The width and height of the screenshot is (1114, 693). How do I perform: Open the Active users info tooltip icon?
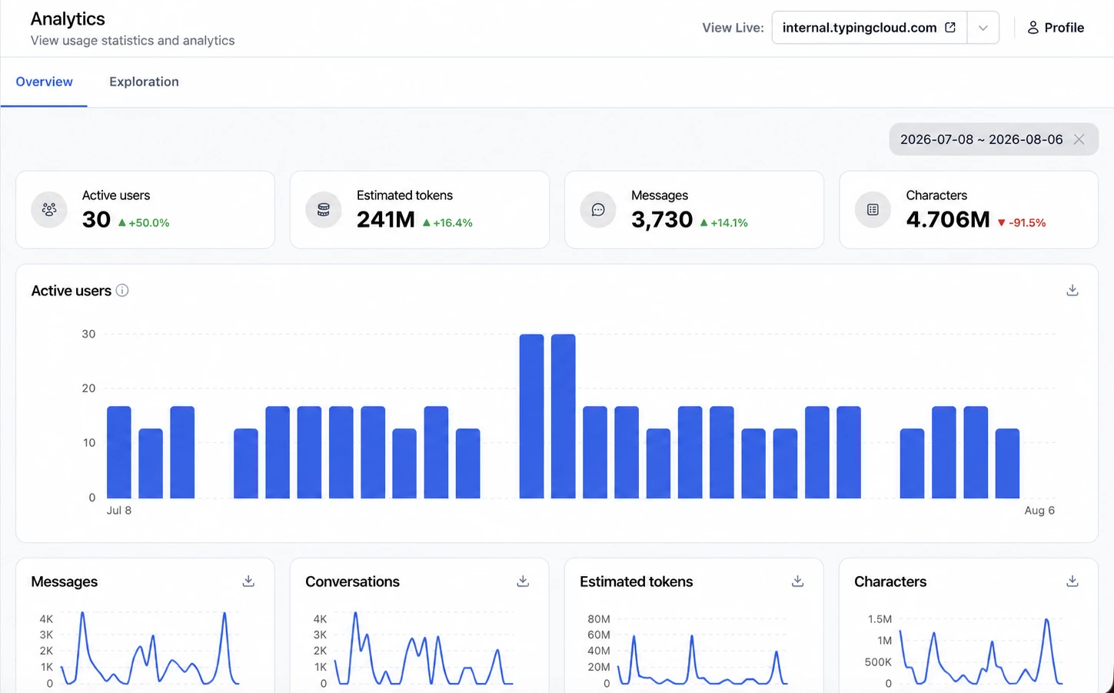122,290
